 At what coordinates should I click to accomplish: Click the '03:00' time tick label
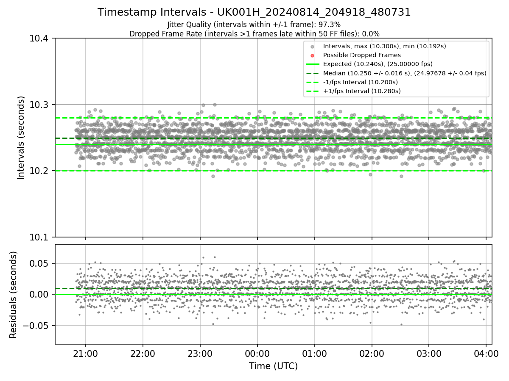[x=429, y=353]
